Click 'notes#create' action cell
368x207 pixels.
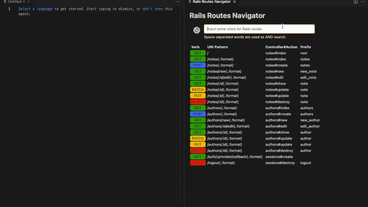[x=276, y=65]
